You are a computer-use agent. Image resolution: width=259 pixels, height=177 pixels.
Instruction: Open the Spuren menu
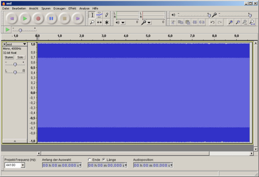pyautogui.click(x=45, y=8)
